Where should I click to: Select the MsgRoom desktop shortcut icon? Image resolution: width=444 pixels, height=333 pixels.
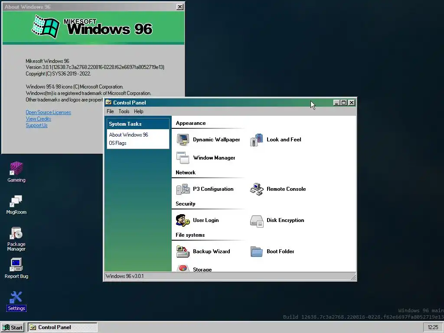pyautogui.click(x=16, y=201)
